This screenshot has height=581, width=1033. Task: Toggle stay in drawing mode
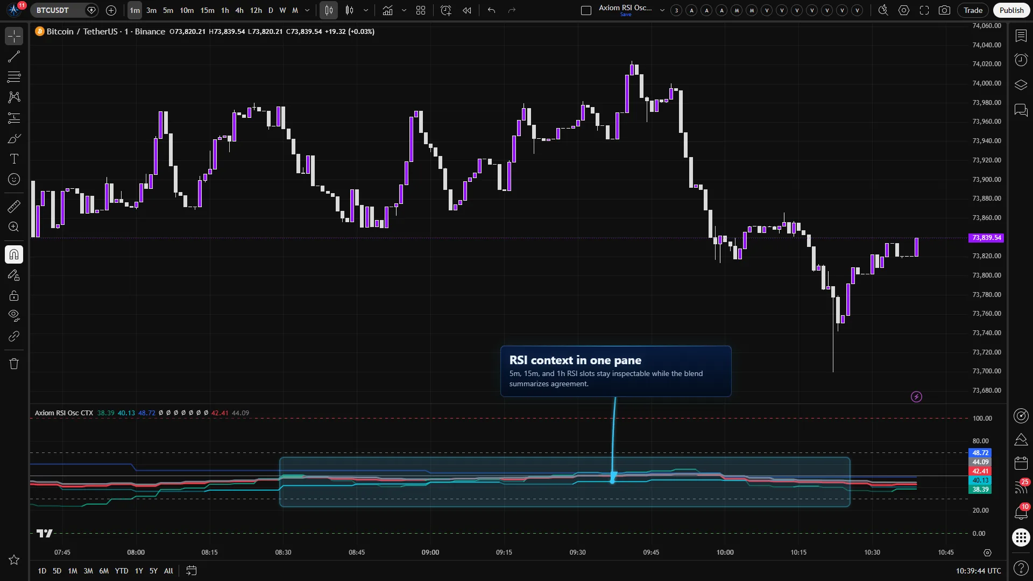coord(14,275)
